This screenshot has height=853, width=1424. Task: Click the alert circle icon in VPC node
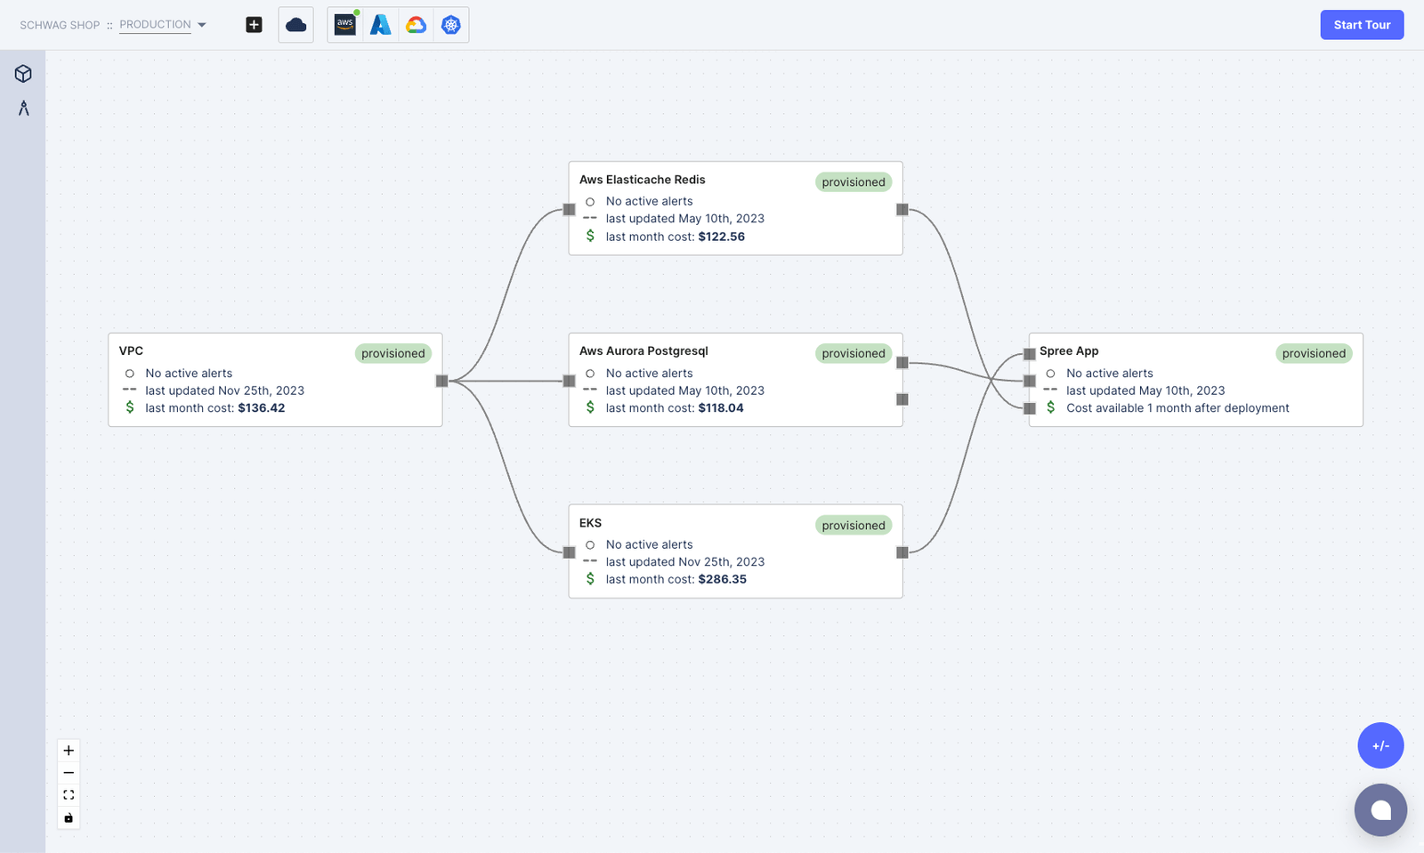coord(130,374)
